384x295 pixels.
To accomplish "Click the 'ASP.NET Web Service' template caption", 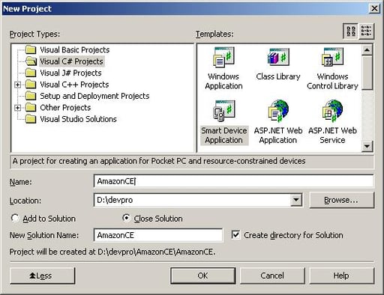I will (332, 136).
